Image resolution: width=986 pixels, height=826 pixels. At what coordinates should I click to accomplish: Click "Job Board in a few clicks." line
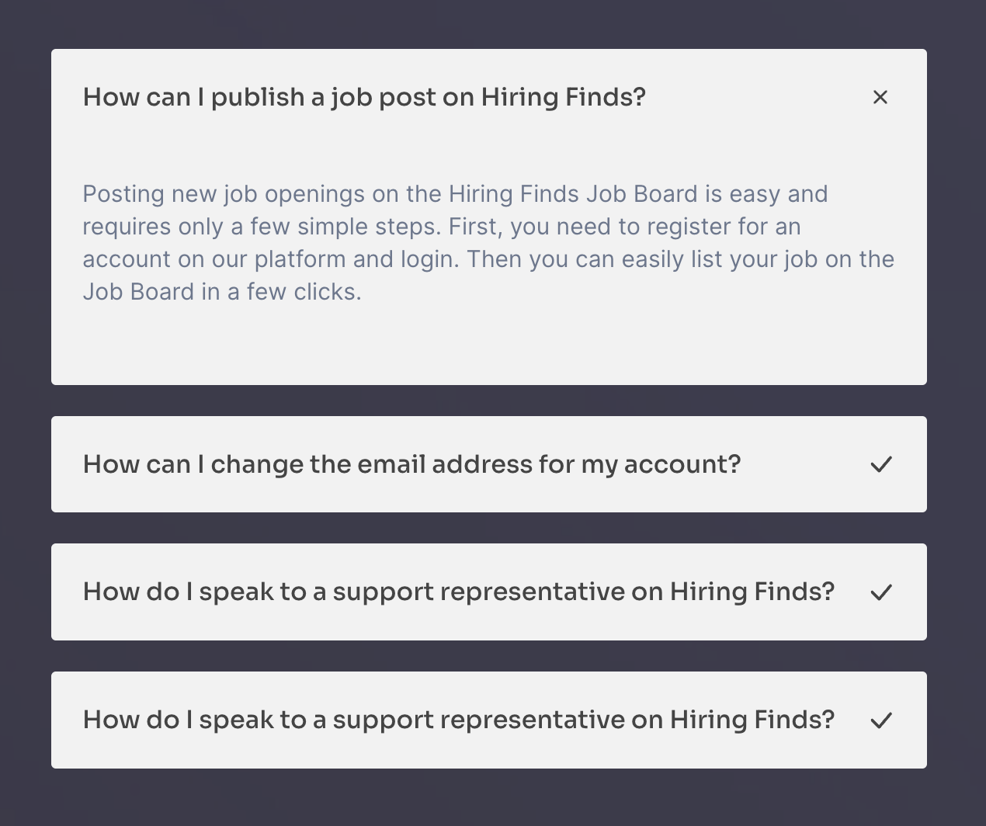click(222, 292)
